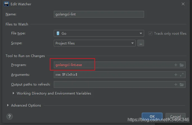Image resolution: width=192 pixels, height=125 pixels.
Task: Insert macro with Output paths plus icon
Action: pos(176,84)
